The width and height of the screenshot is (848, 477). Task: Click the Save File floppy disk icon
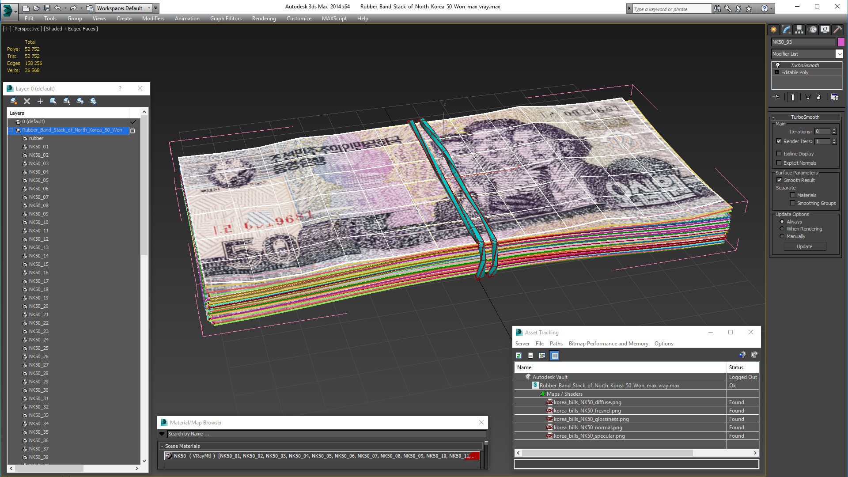tap(47, 8)
